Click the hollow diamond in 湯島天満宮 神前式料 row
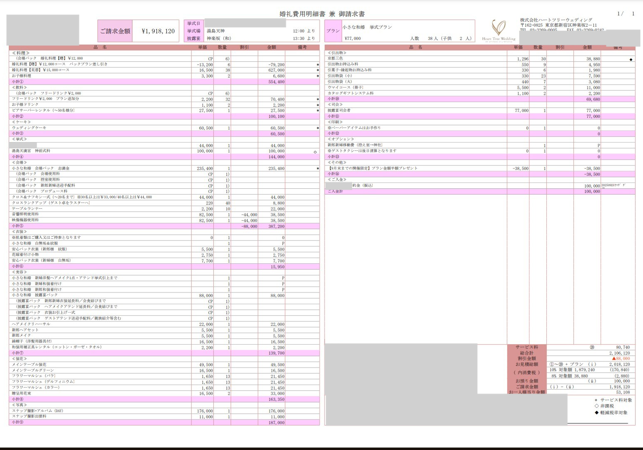This screenshot has width=643, height=450. (x=315, y=152)
